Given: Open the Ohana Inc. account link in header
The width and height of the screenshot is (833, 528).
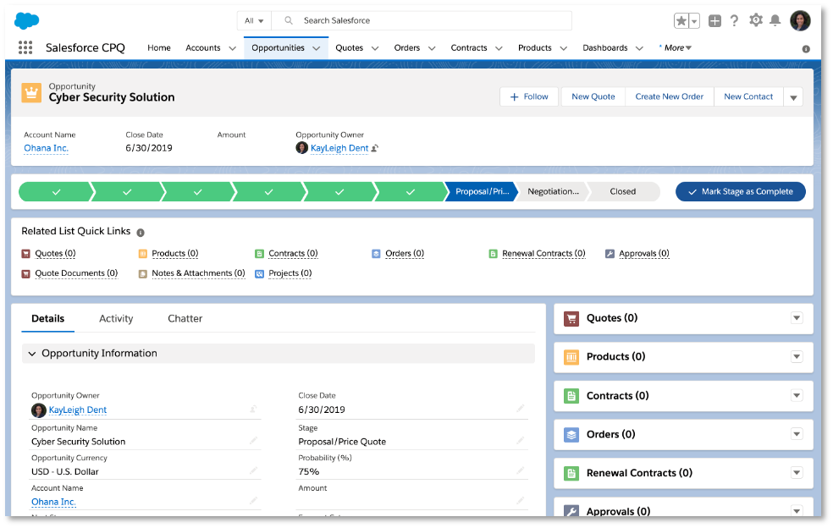Looking at the screenshot, I should pos(47,148).
